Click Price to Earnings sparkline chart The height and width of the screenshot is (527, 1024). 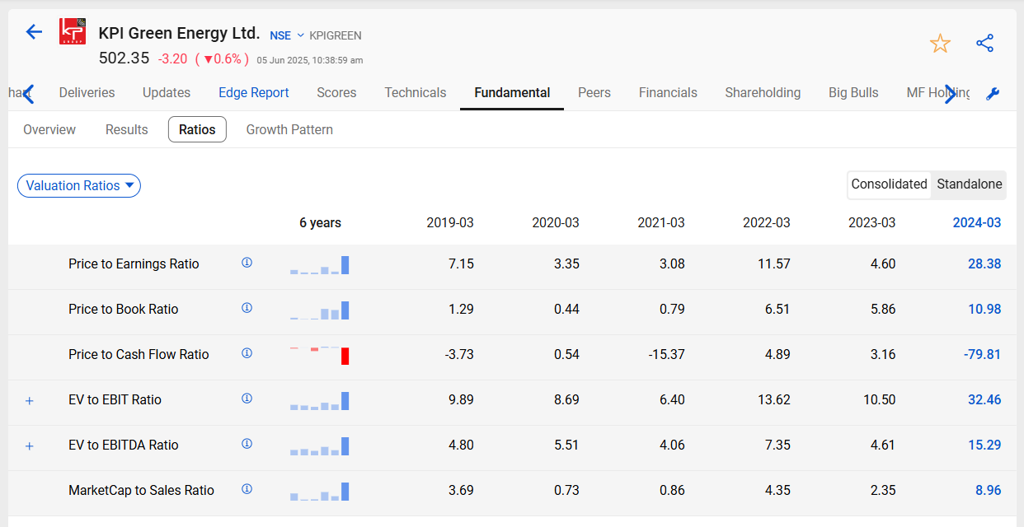(x=320, y=265)
